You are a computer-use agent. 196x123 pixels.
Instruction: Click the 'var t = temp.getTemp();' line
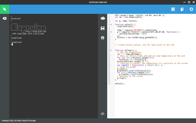coord(129,54)
